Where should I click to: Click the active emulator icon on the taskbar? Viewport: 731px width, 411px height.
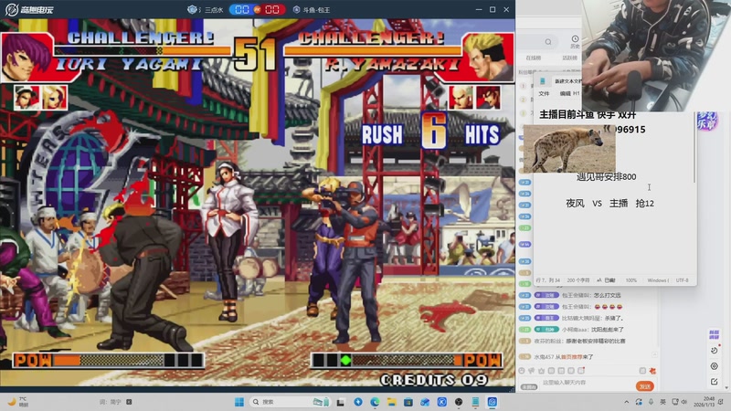point(493,402)
